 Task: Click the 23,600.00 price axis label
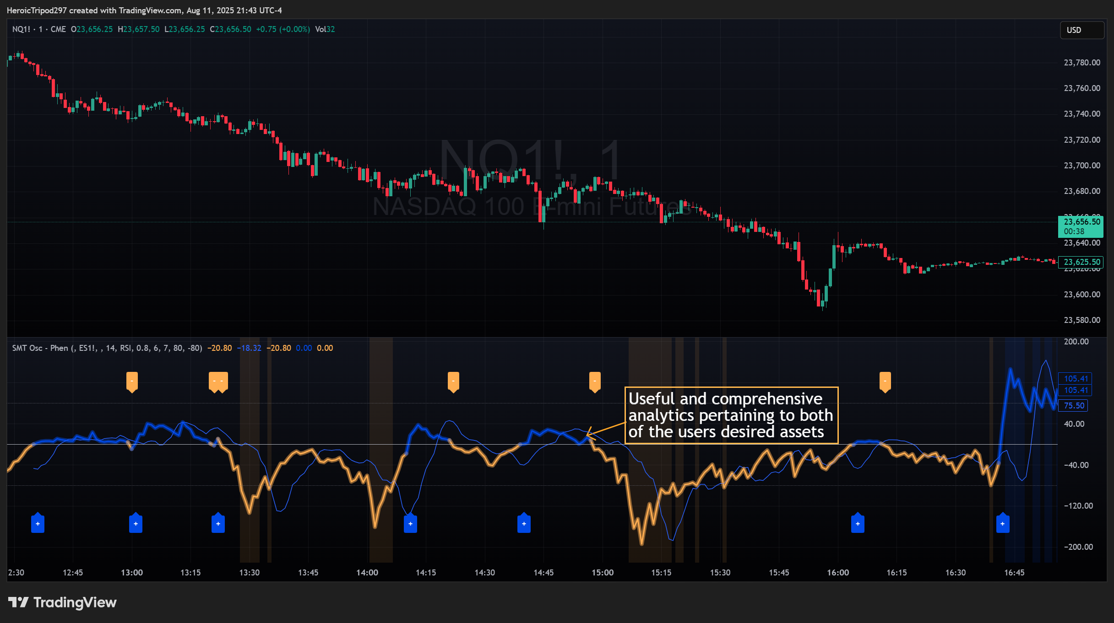(1082, 295)
